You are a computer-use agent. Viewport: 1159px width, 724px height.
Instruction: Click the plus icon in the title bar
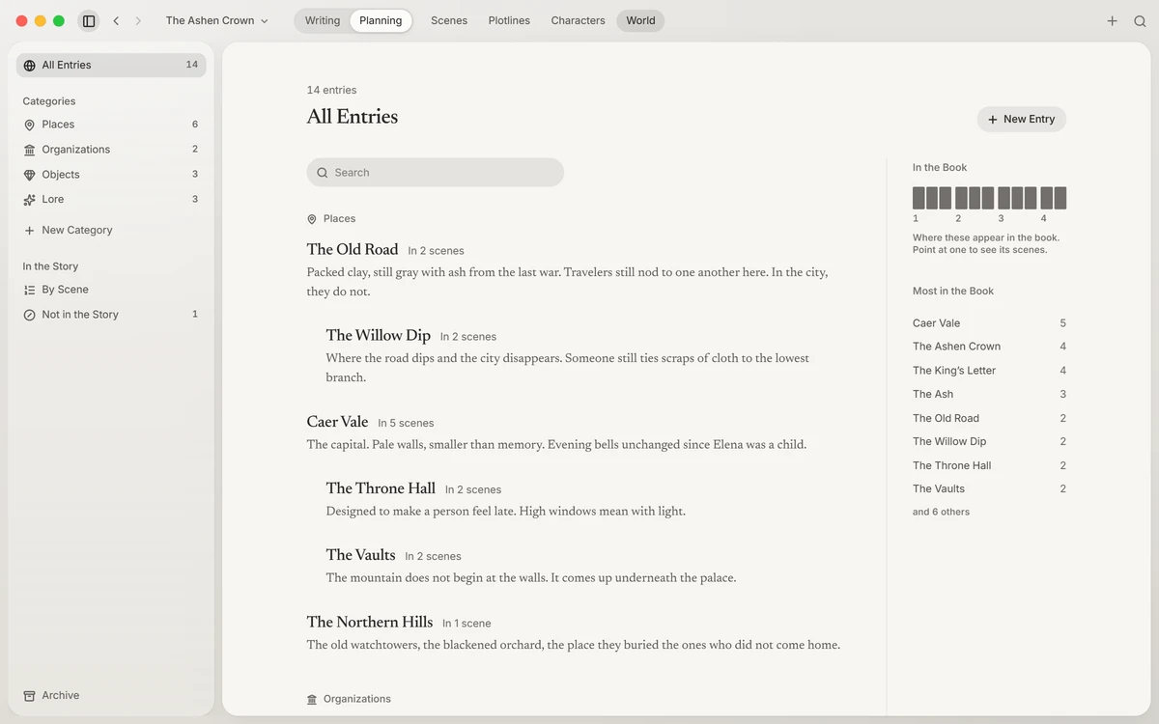[x=1113, y=20]
